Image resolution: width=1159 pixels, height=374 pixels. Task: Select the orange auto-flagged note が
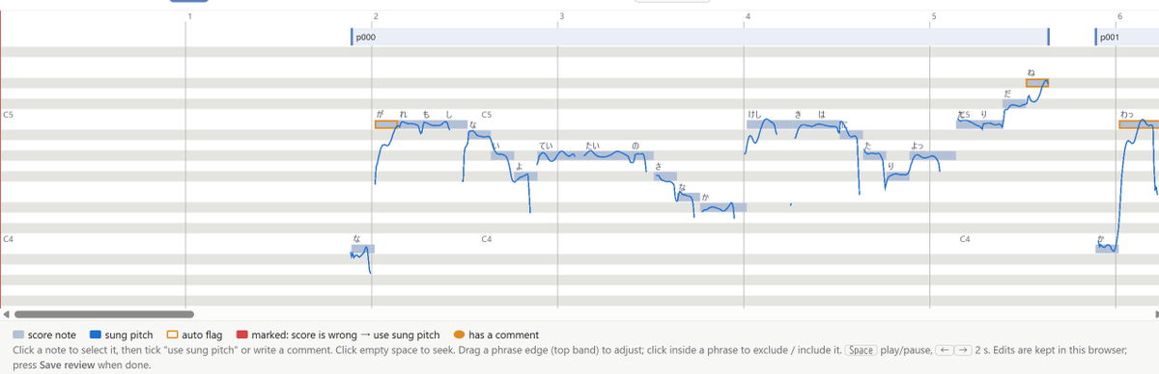(385, 124)
